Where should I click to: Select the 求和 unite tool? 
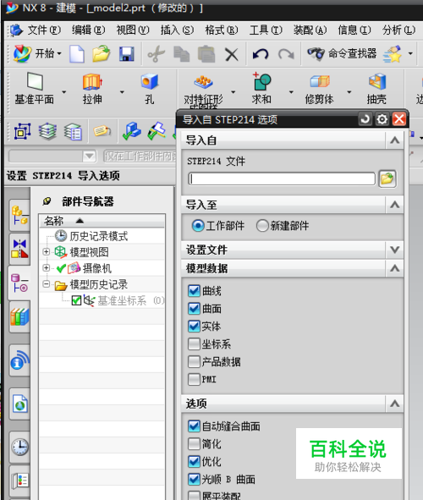[261, 89]
